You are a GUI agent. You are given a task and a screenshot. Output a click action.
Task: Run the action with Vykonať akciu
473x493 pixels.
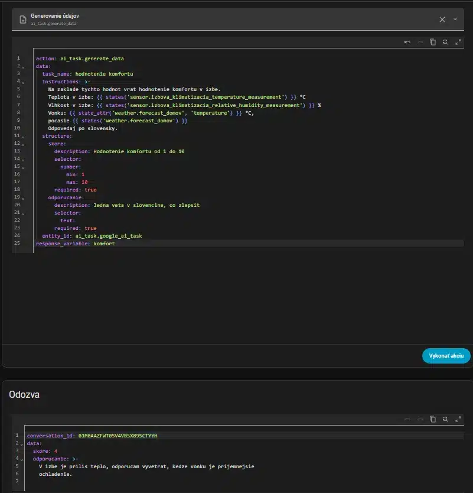click(446, 356)
